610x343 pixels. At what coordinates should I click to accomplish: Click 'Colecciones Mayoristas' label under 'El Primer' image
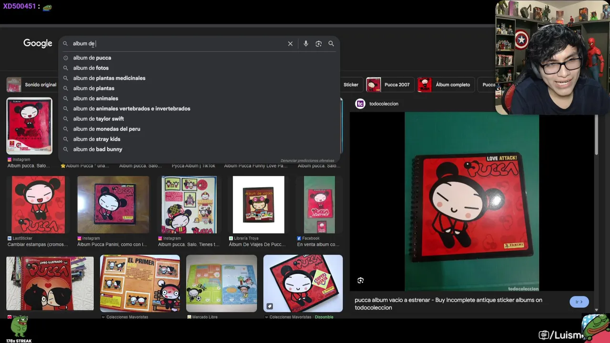pos(127,317)
